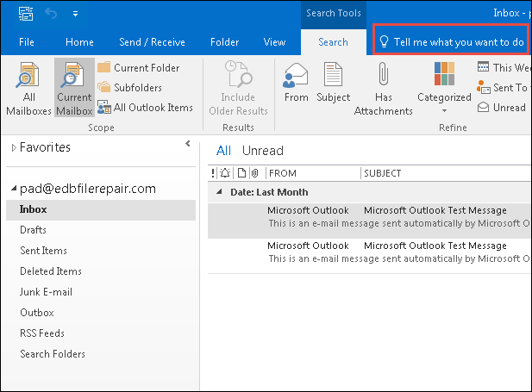Viewport: 532px width, 392px height.
Task: Sort messages by SUBJECT column
Action: point(382,173)
